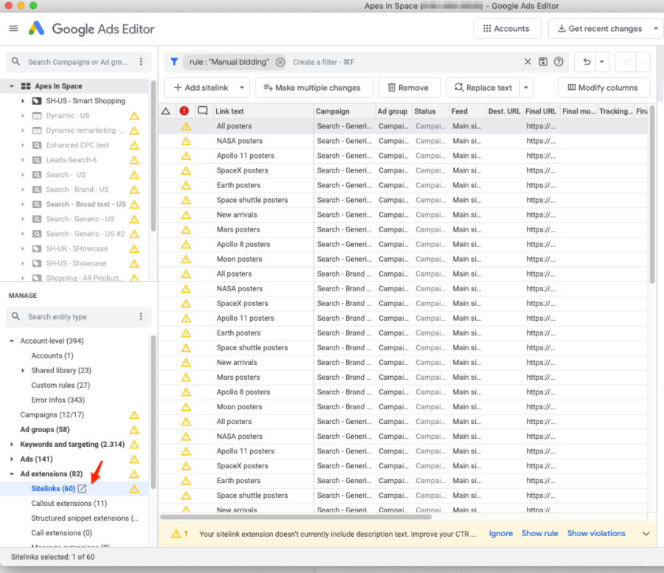Click the Modify columns button
Viewport: 664px width, 573px height.
click(x=604, y=88)
